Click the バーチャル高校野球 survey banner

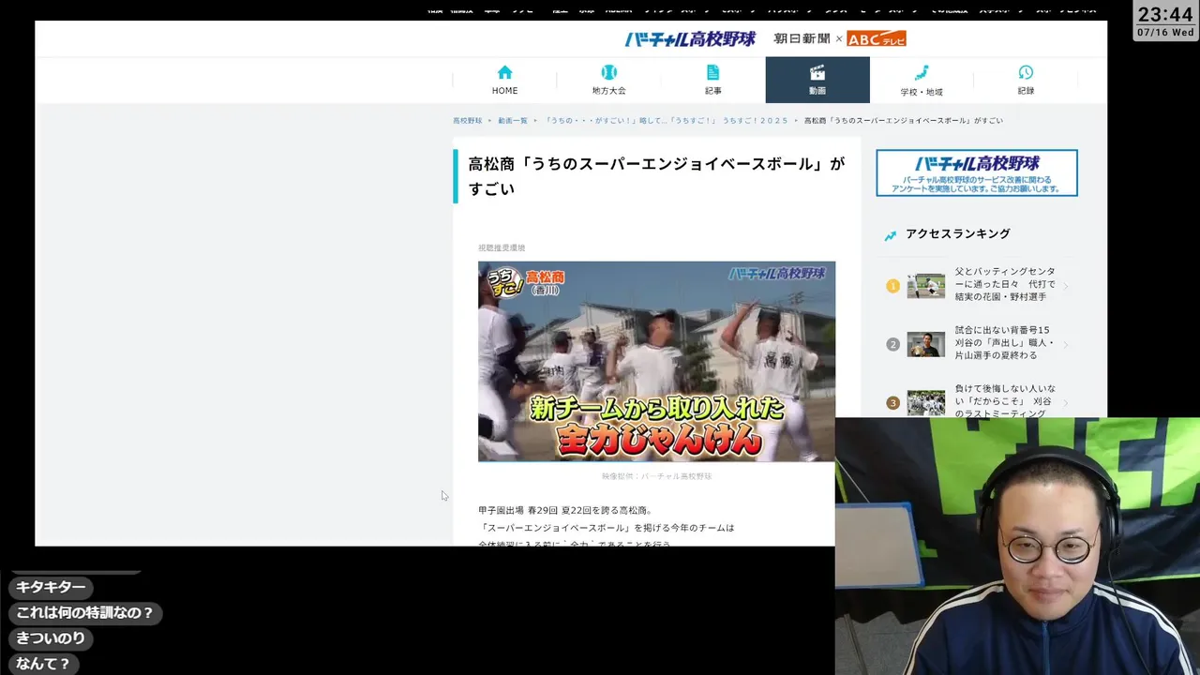[977, 172]
